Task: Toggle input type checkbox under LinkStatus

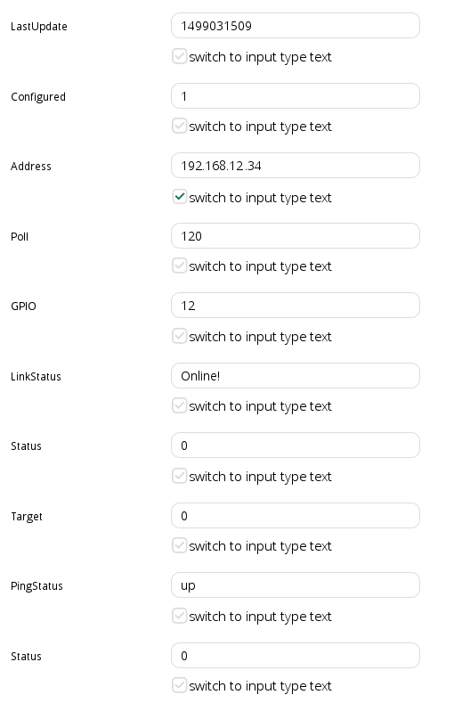Action: coord(180,405)
